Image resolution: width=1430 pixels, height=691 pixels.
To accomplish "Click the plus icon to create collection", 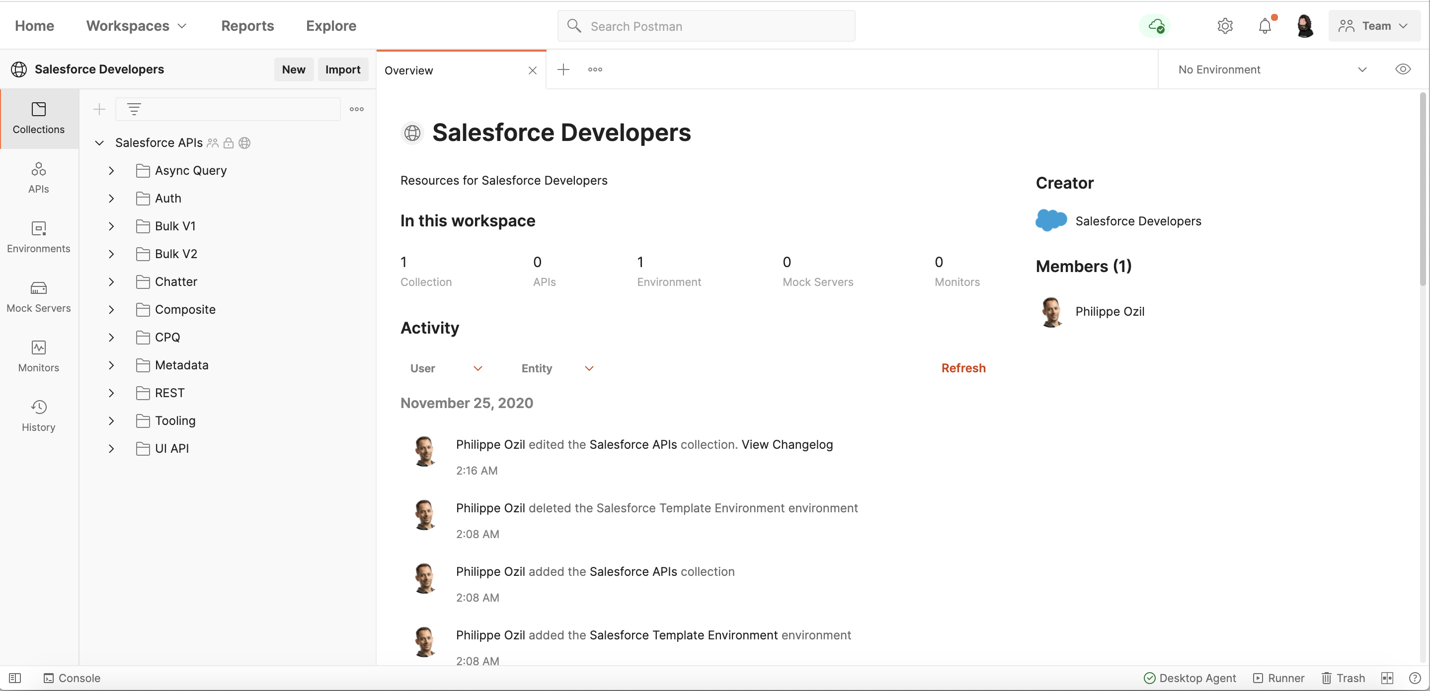I will click(99, 109).
